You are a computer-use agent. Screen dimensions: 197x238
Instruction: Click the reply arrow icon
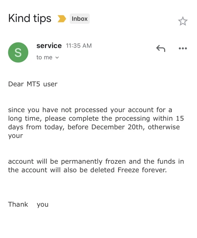161,49
